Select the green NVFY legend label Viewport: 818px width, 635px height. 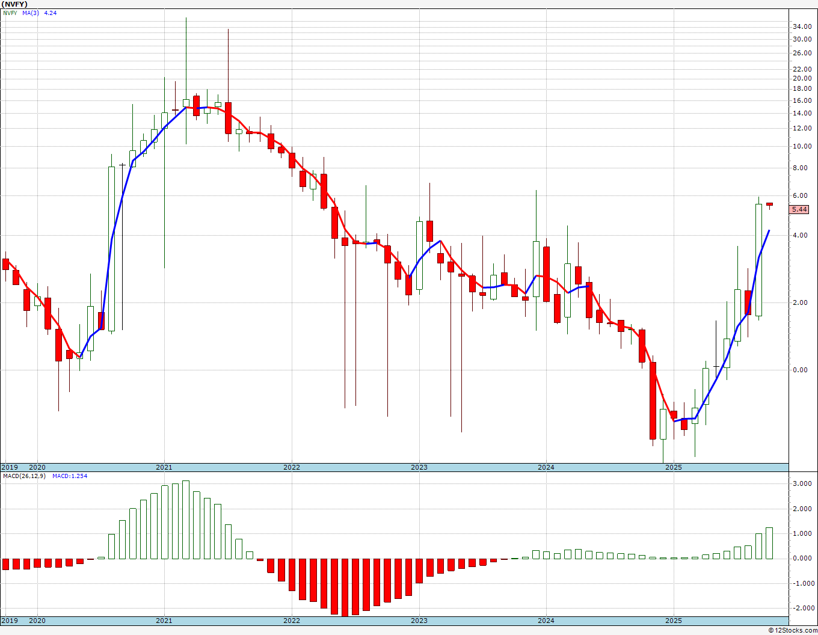tap(10, 13)
